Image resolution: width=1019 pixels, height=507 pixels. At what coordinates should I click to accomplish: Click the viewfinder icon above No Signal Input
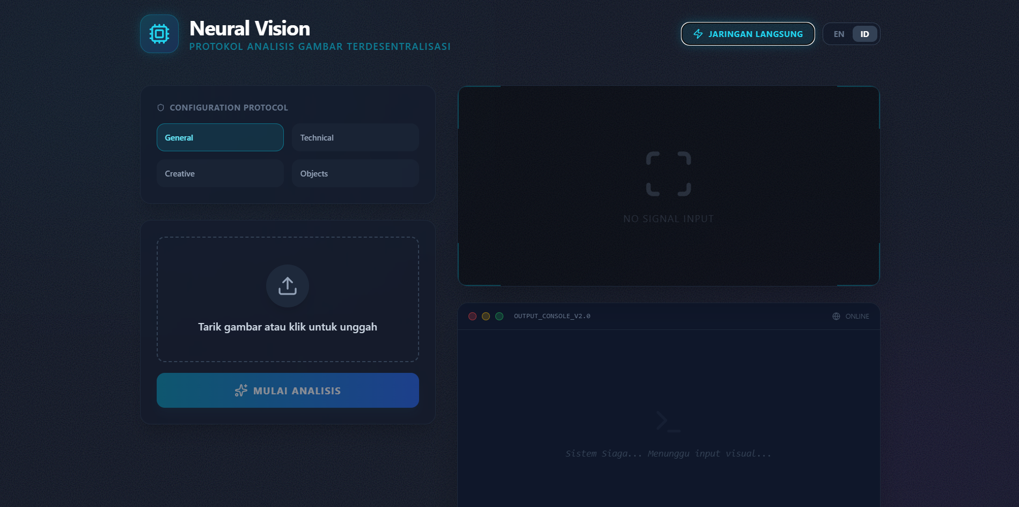click(668, 173)
